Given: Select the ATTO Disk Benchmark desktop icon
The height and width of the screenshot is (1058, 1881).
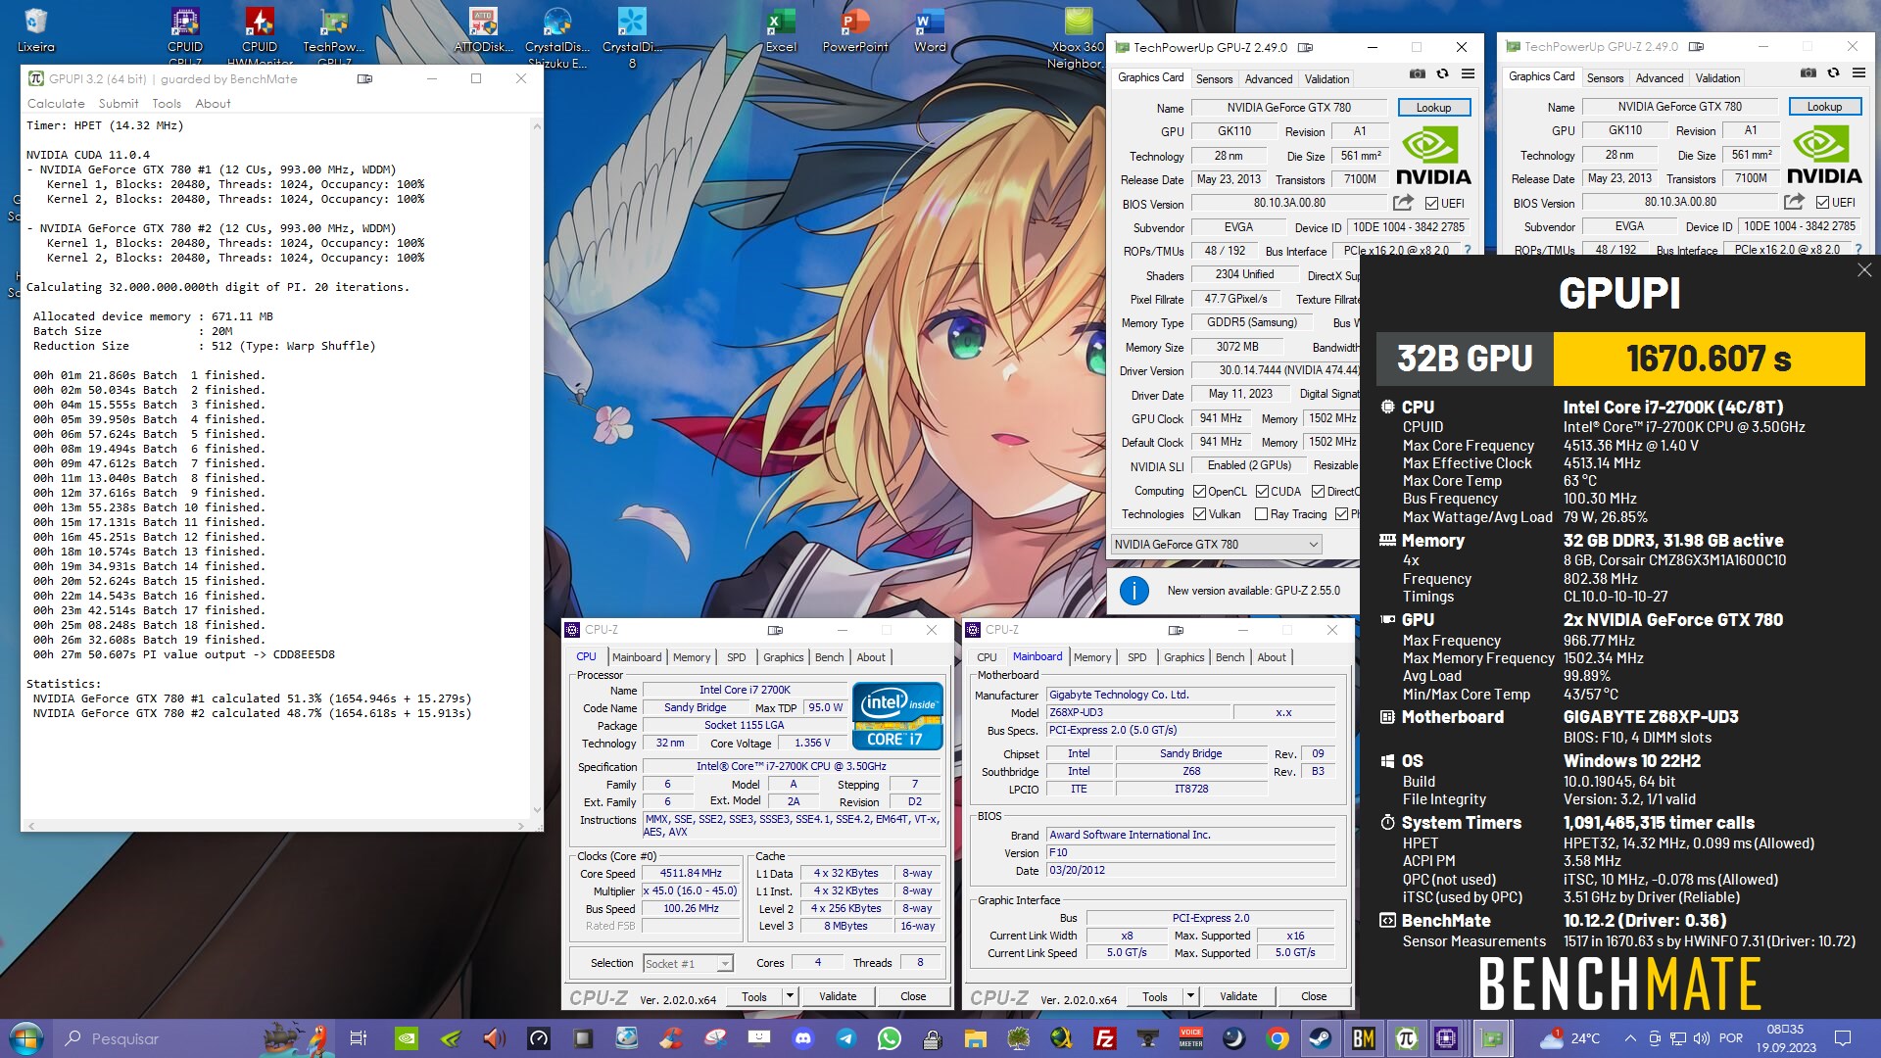Looking at the screenshot, I should [x=483, y=30].
